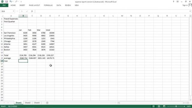Switch to Page Layout view icon
The width and height of the screenshot is (192, 108).
pos(159,106)
